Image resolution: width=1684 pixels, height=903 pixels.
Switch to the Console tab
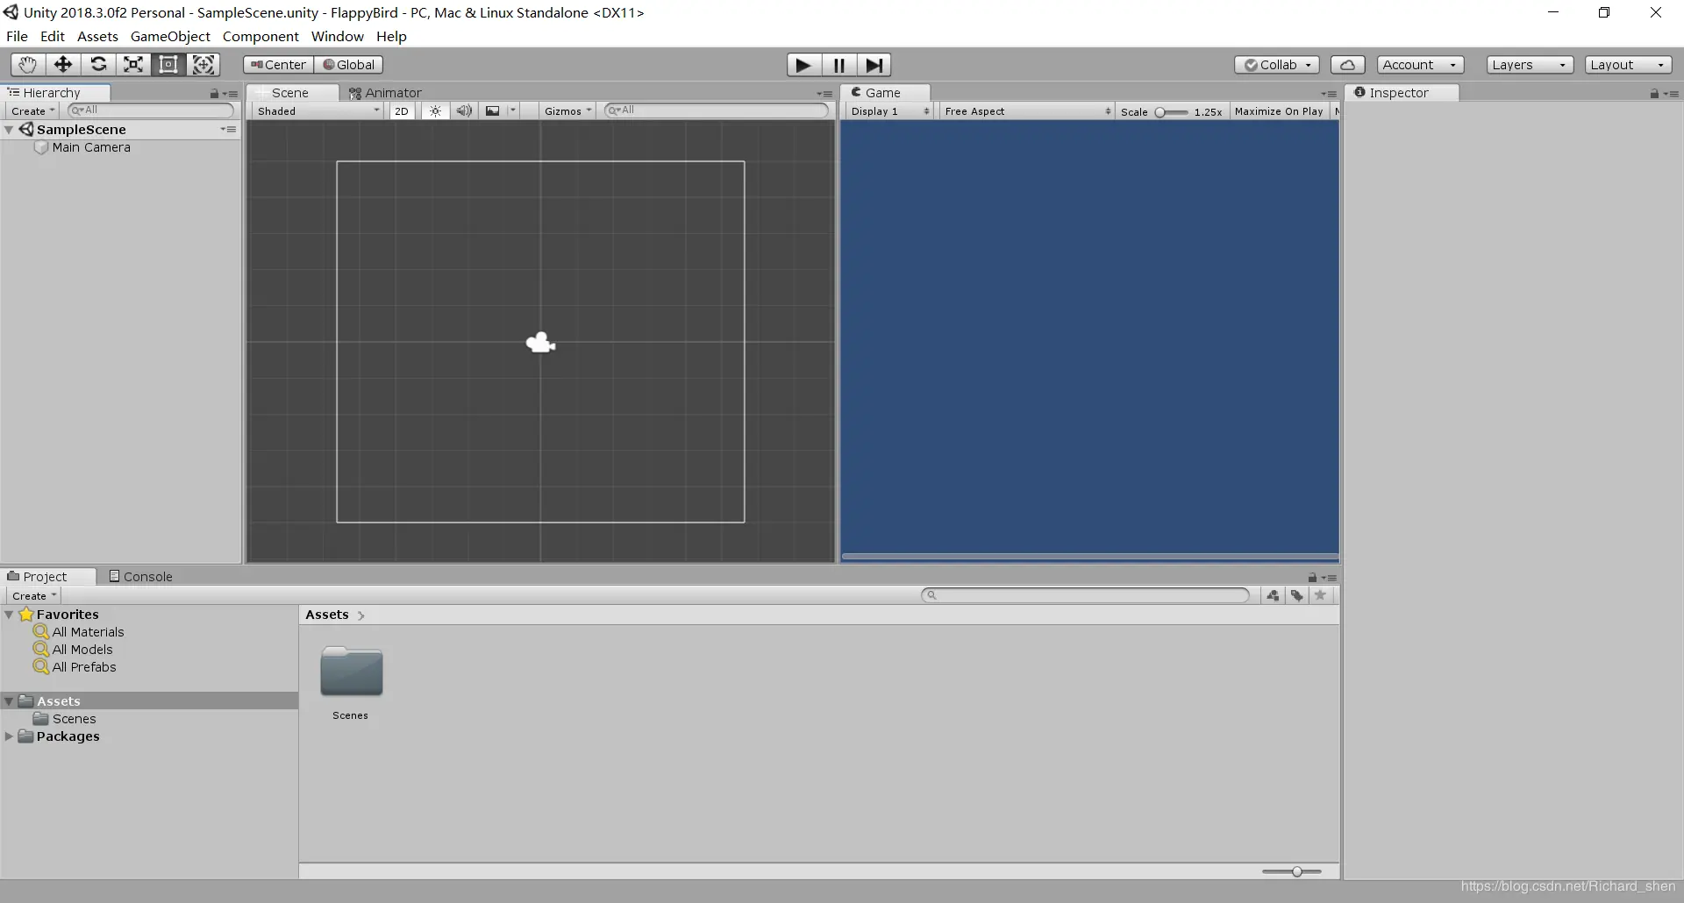(x=140, y=577)
